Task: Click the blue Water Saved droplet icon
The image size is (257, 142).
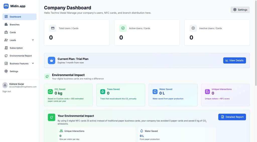Action: click(155, 92)
